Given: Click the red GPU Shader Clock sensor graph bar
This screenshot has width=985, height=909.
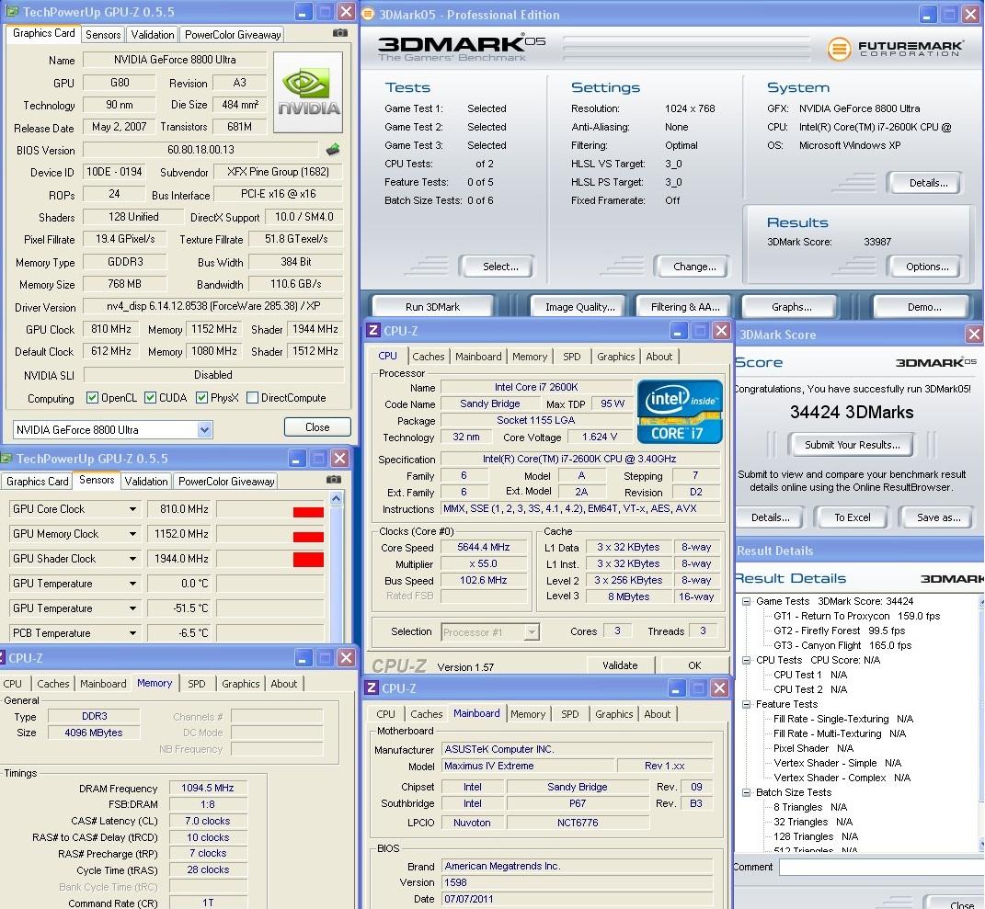Looking at the screenshot, I should 308,560.
